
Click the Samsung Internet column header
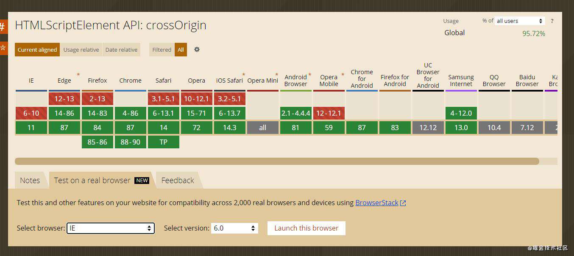click(461, 81)
